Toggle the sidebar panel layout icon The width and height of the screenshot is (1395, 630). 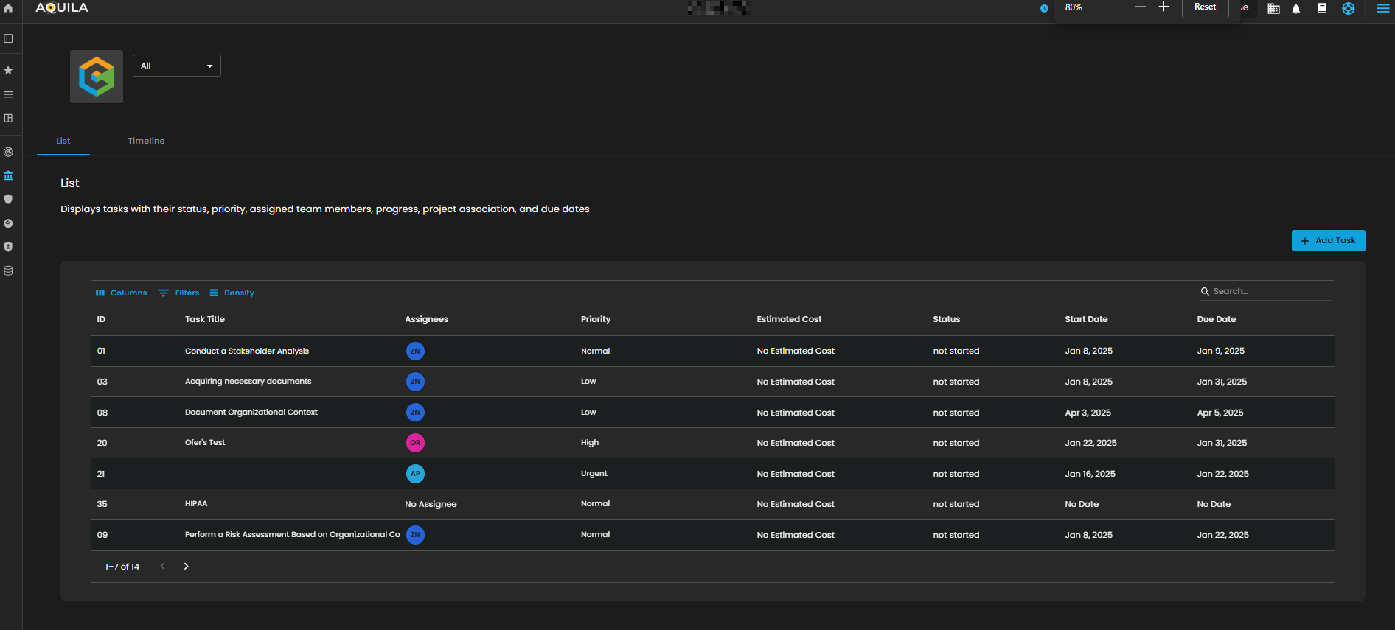point(8,38)
